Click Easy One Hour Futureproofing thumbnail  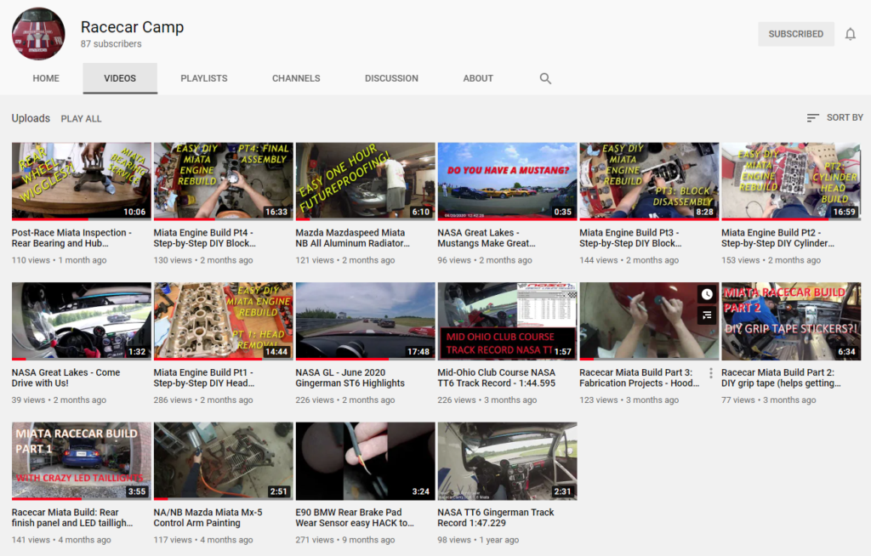366,182
